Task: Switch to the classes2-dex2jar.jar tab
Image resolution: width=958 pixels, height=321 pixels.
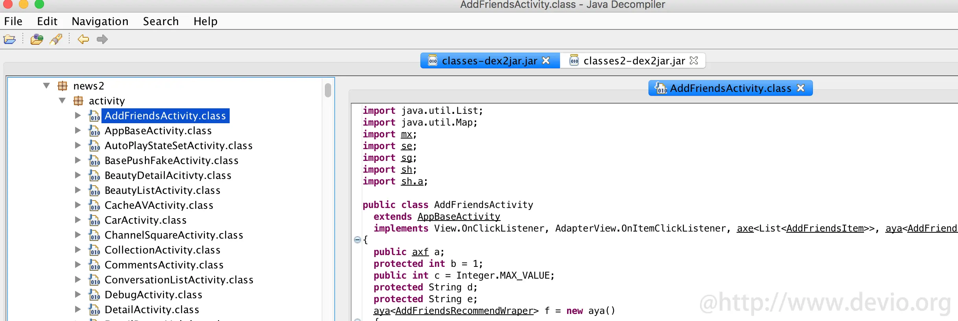Action: pos(633,61)
